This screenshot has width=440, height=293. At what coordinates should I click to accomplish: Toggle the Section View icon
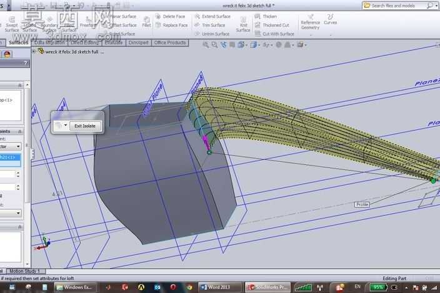pyautogui.click(x=232, y=44)
